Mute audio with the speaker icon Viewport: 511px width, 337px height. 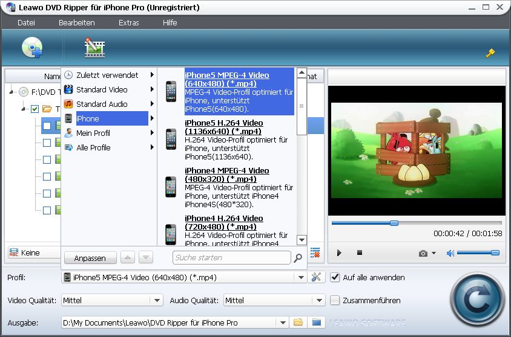click(x=450, y=253)
